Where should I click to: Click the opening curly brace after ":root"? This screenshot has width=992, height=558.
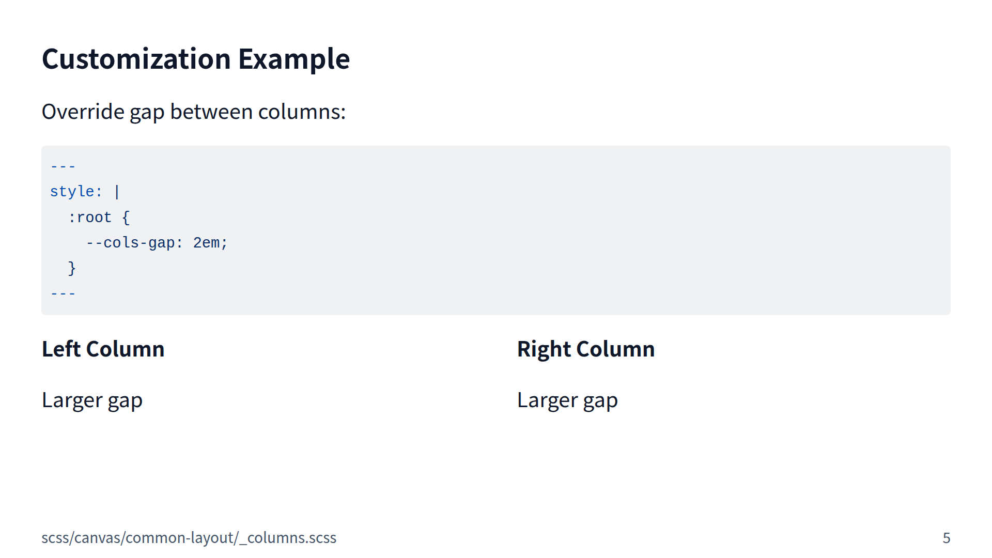click(126, 217)
